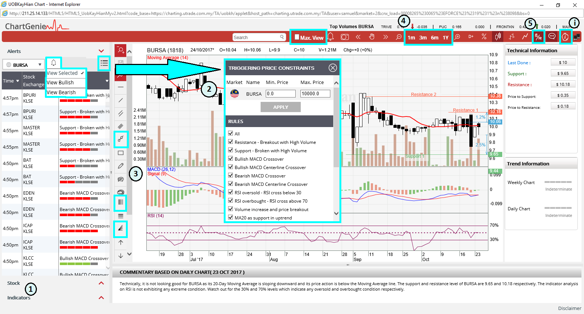Click the Min. Price input field

click(x=280, y=93)
